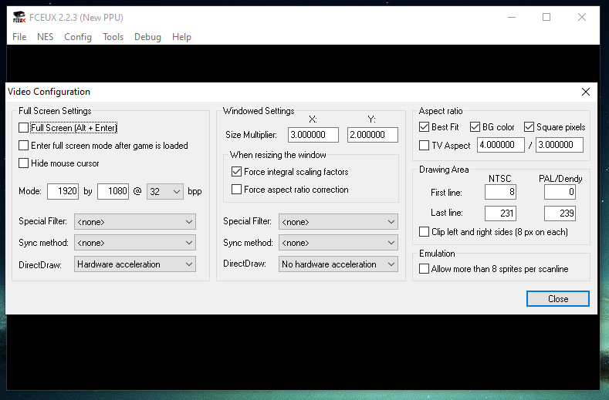
Task: Toggle Hide mouse cursor checkbox
Action: (x=24, y=163)
